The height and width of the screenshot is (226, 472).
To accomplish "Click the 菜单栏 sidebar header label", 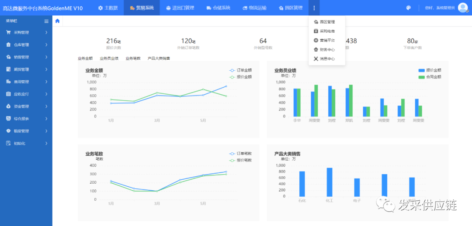I will (x=11, y=21).
